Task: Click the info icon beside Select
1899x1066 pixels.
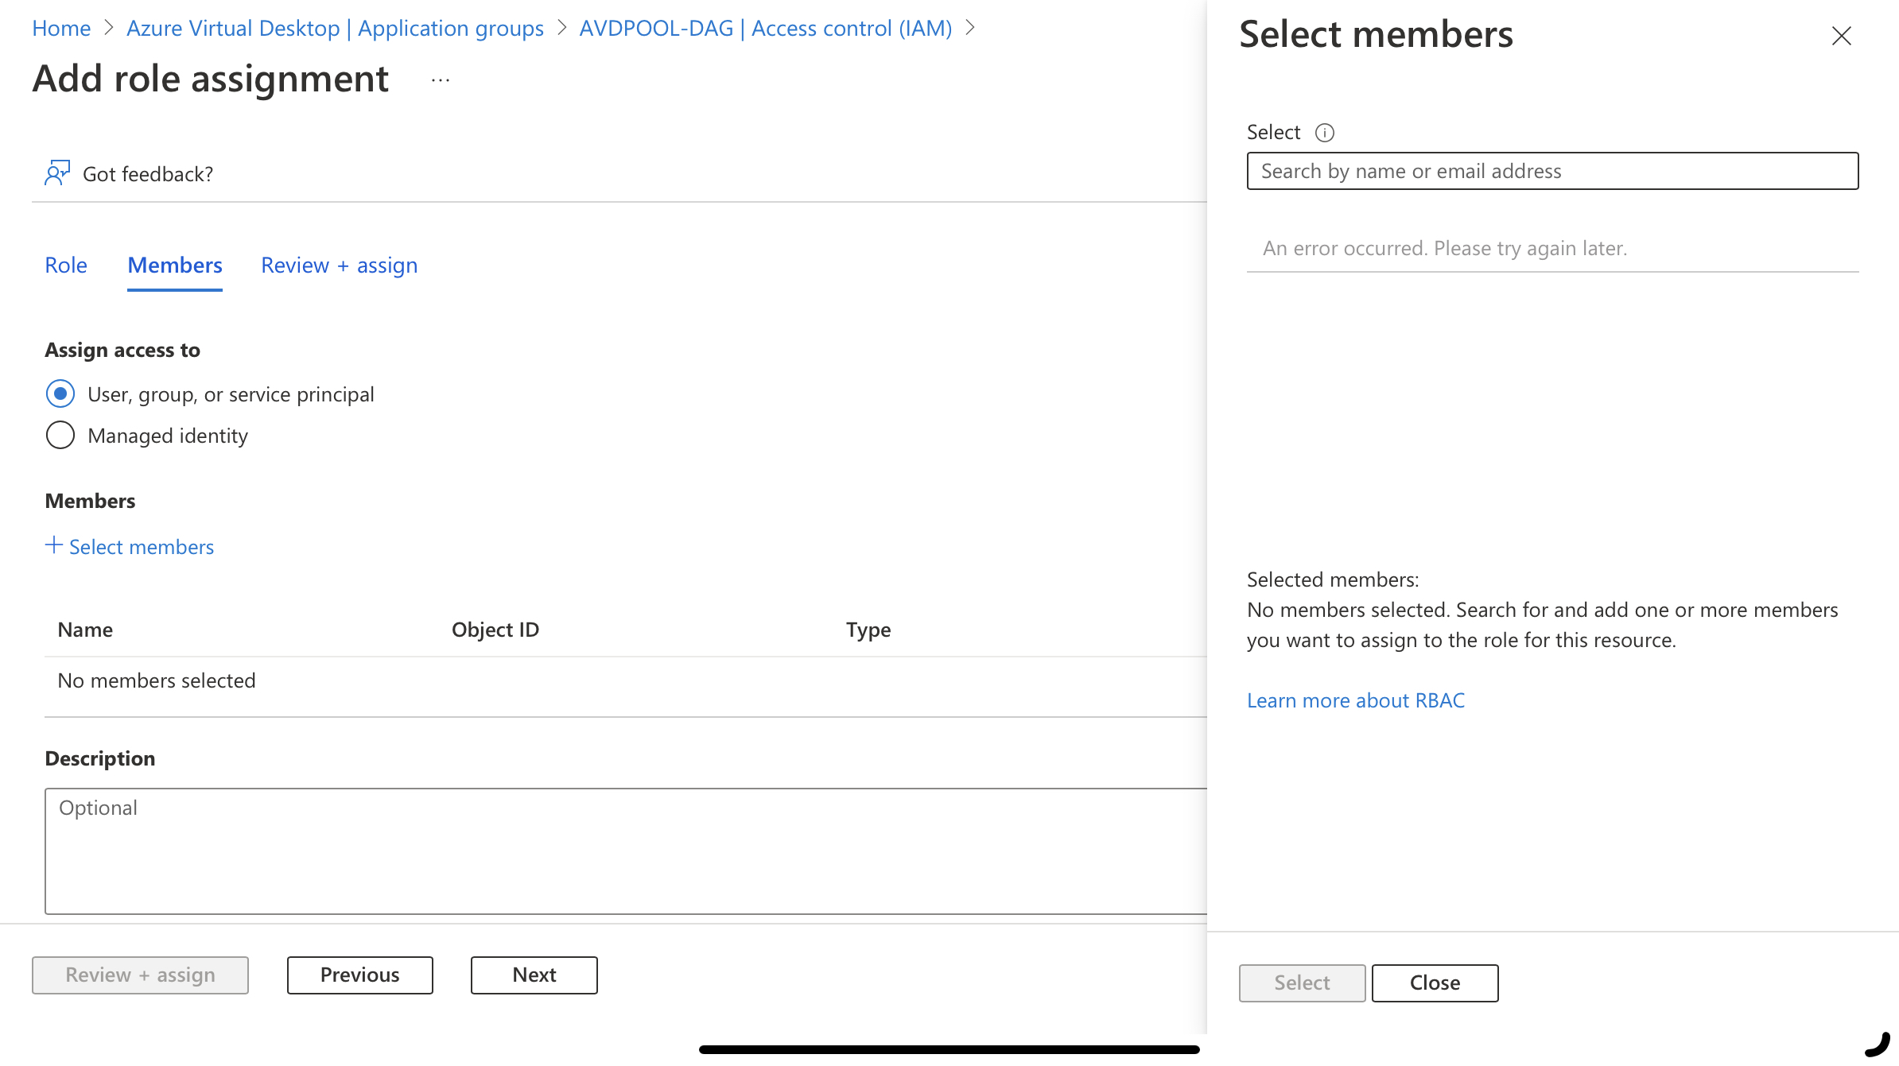Action: pos(1324,133)
